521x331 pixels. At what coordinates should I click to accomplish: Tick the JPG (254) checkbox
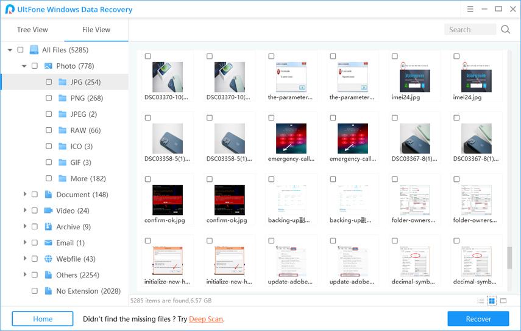pos(49,82)
